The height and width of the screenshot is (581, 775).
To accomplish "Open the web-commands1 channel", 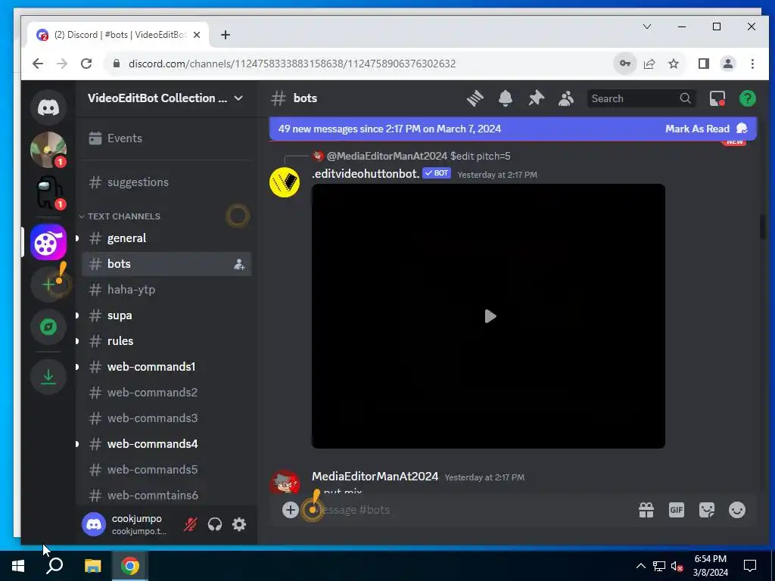I will point(166,367).
